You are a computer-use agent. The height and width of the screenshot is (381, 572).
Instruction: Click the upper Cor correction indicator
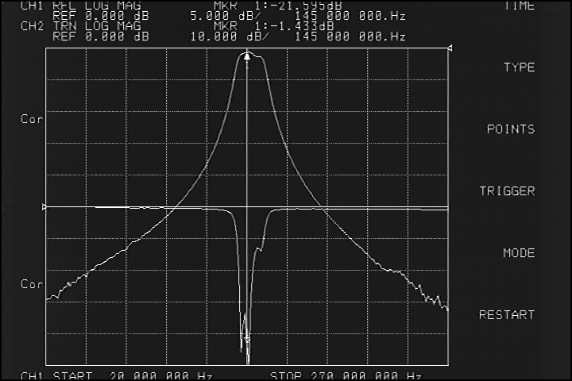[x=31, y=119]
